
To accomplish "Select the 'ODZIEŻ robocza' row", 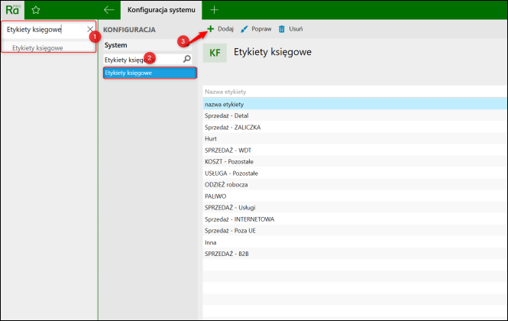I will [355, 184].
